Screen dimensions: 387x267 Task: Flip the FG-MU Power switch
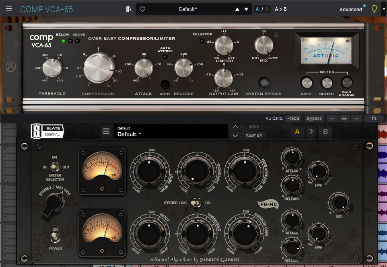[x=55, y=238]
